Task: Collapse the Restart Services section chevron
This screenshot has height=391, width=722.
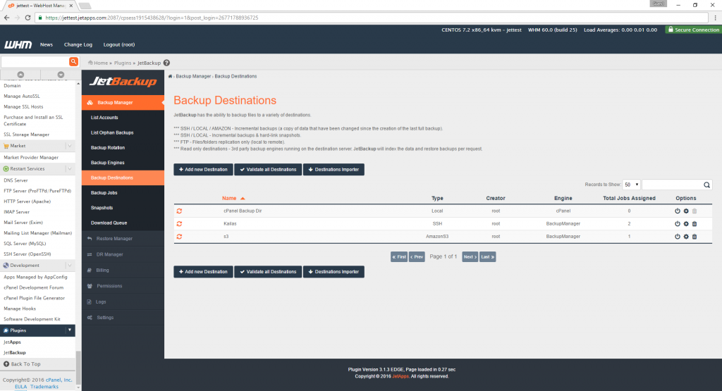Action: click(x=70, y=169)
